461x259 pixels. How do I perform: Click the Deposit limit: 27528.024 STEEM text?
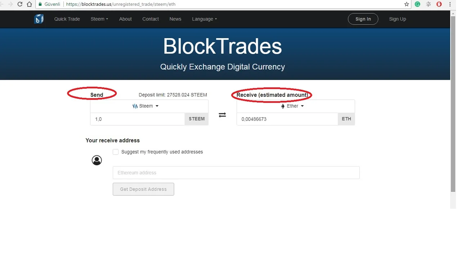coord(173,95)
